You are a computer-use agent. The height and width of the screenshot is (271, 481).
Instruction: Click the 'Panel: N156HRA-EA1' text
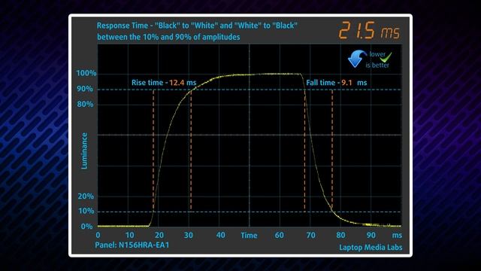(132, 245)
